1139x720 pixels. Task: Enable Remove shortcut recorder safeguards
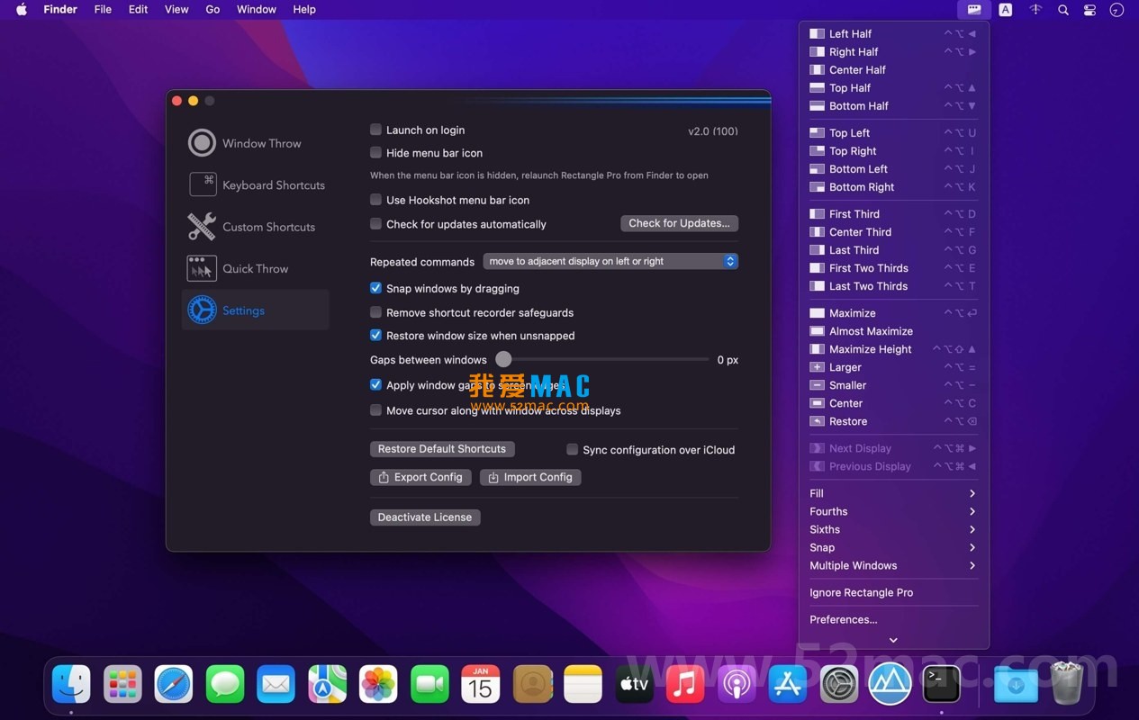click(376, 312)
